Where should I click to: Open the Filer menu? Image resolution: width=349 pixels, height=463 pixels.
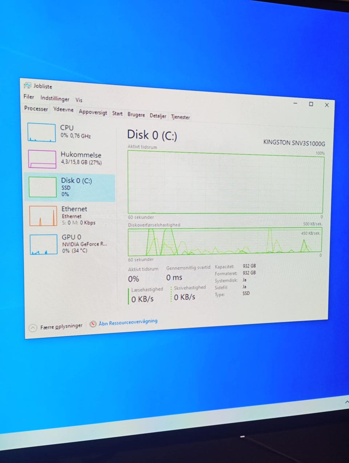[x=29, y=97]
